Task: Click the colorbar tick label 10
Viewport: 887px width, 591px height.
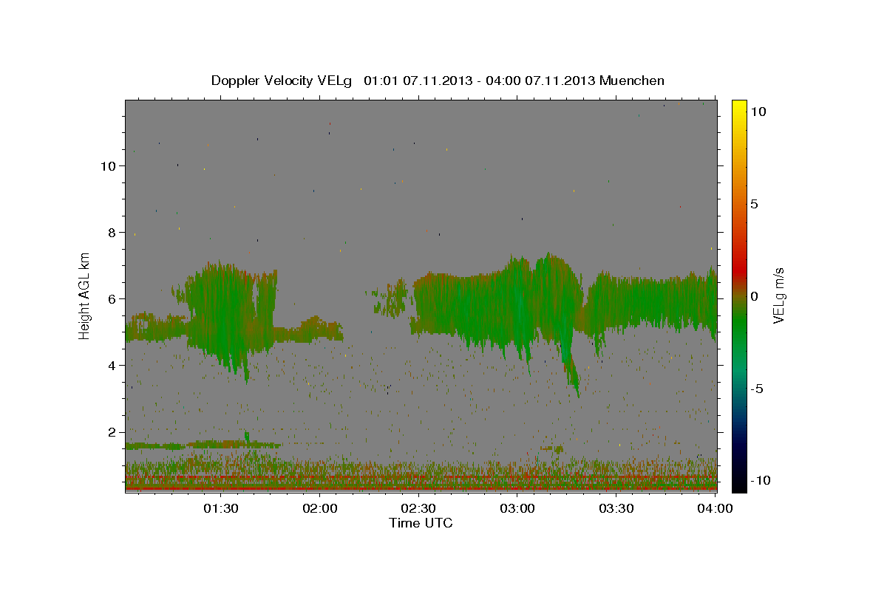Action: coord(758,112)
